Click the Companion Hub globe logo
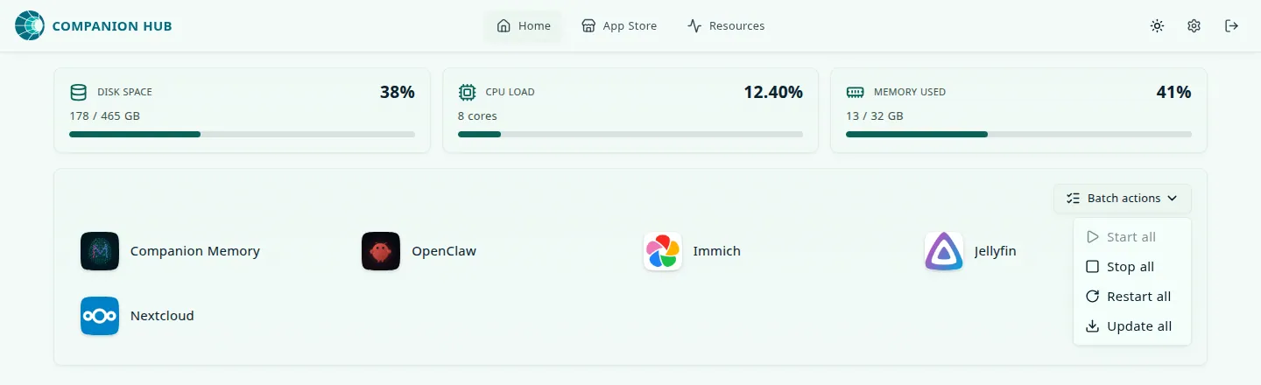The image size is (1261, 385). coord(30,26)
